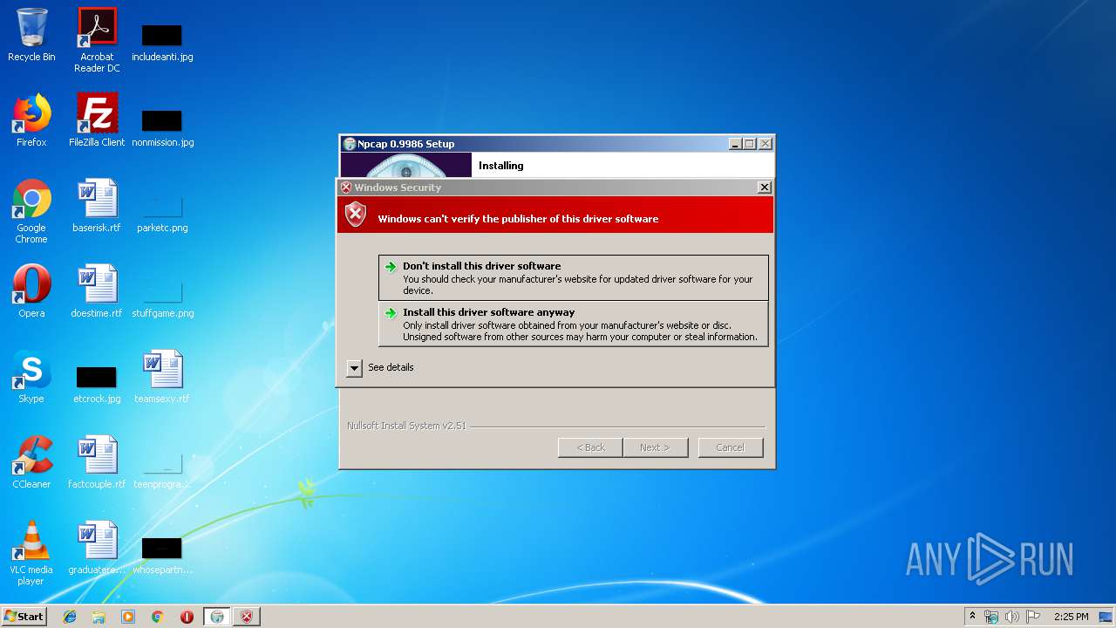This screenshot has height=628, width=1116.
Task: Open Windows Media Player taskbar icon
Action: tap(128, 617)
